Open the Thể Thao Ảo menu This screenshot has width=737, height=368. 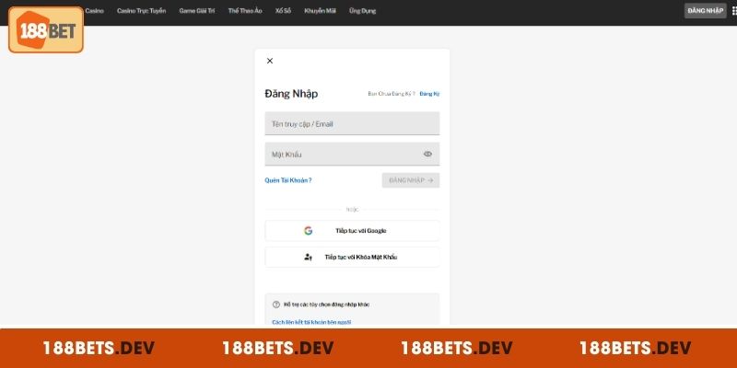click(245, 11)
